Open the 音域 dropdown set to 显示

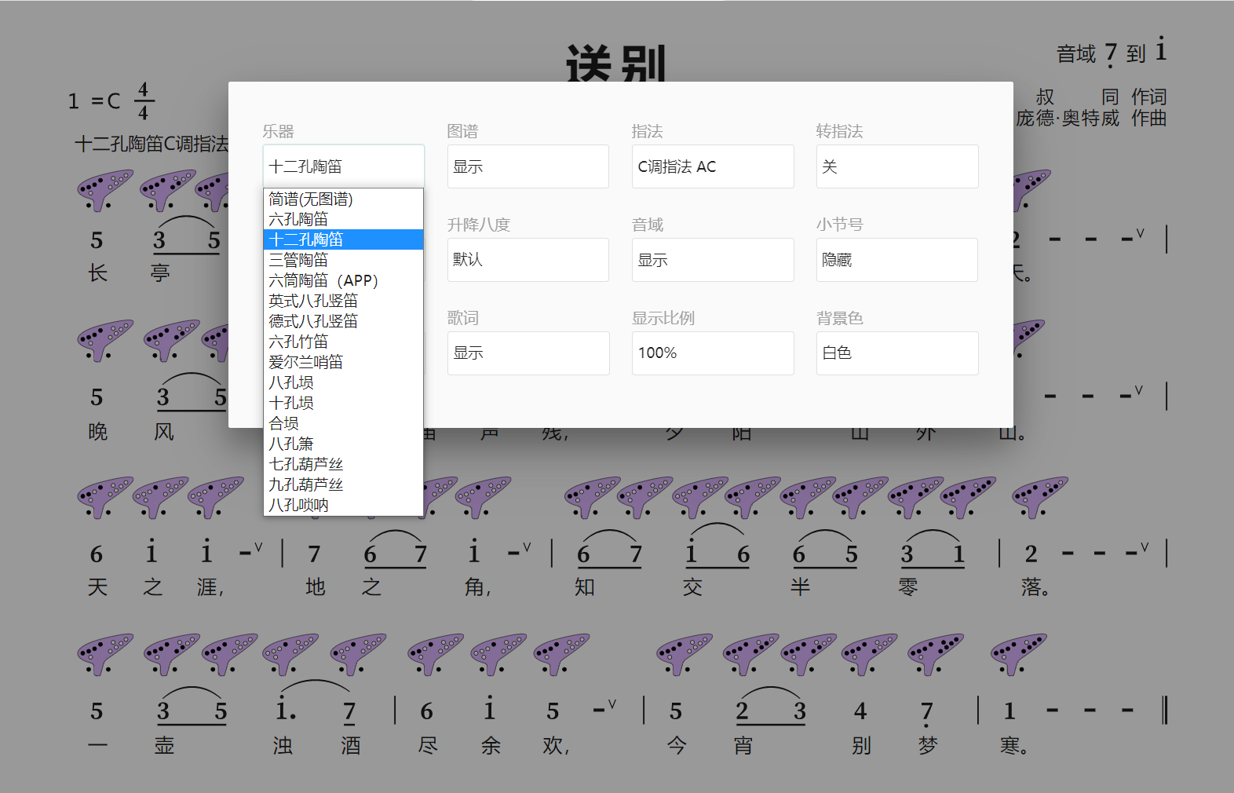[713, 260]
